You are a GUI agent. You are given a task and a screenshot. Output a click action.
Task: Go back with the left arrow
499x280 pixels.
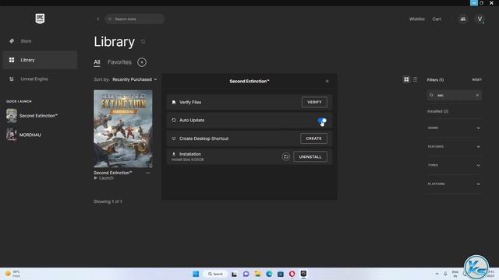(98, 19)
